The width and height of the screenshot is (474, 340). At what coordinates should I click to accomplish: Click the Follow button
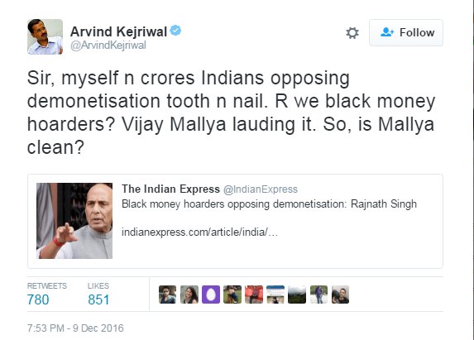click(x=406, y=32)
